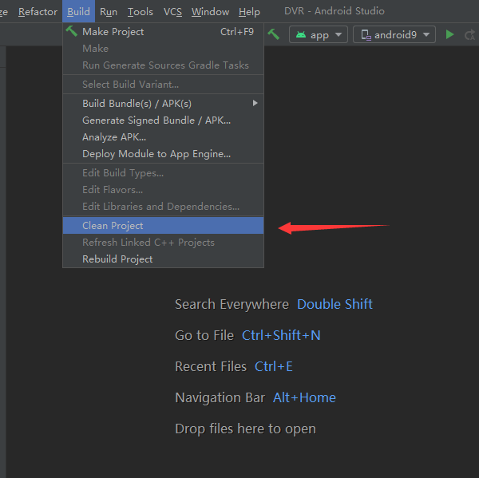This screenshot has width=479, height=478.
Task: Click the green Run play icon
Action: click(x=449, y=34)
